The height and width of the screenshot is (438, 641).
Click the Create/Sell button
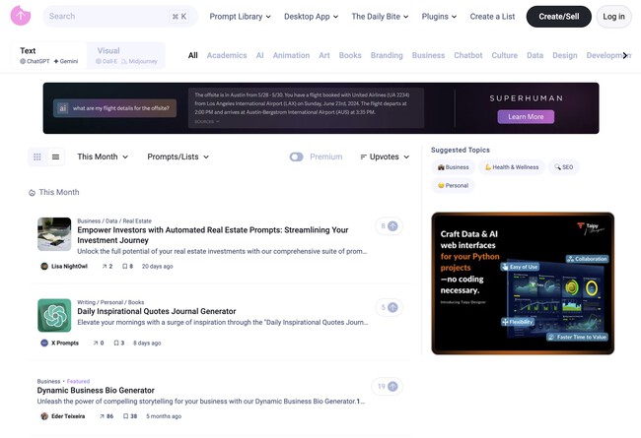558,17
